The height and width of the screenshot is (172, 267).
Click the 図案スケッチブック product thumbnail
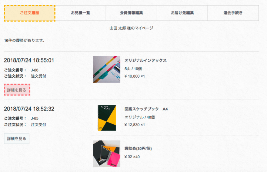pyautogui.click(x=107, y=118)
